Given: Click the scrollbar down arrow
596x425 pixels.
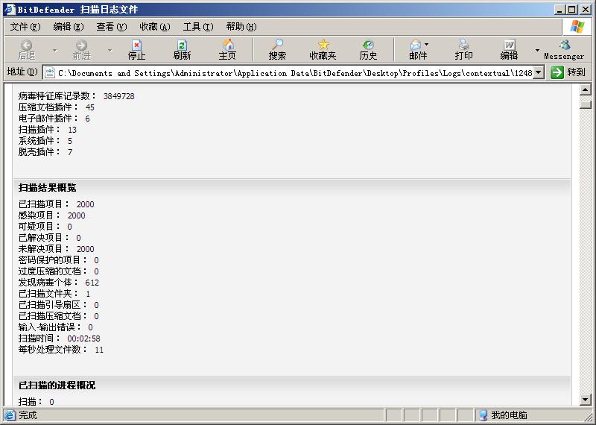Looking at the screenshot, I should pos(586,400).
